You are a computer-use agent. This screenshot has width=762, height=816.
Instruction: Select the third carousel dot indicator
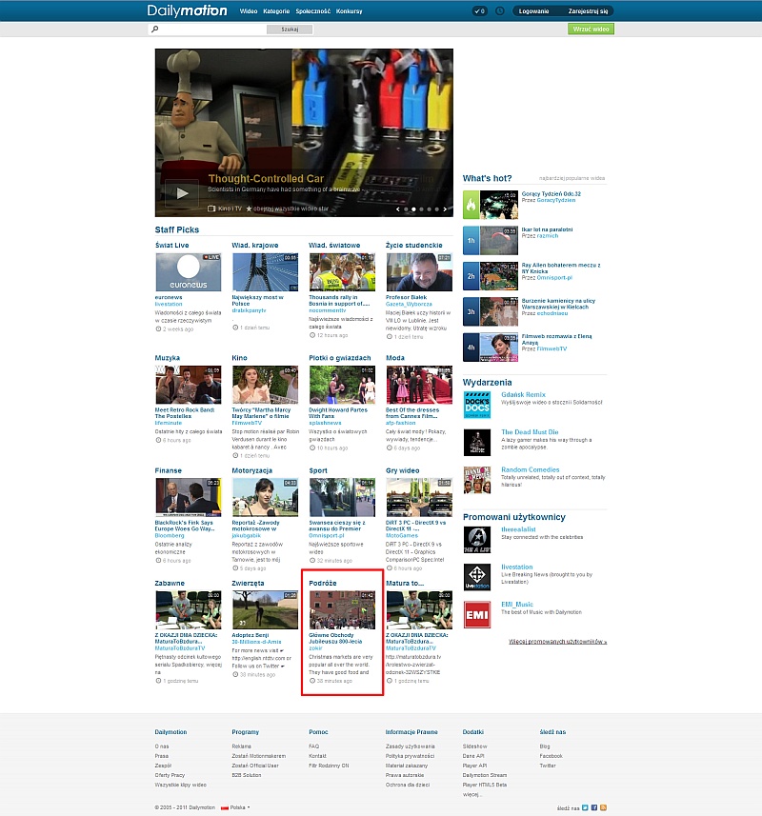[x=422, y=209]
